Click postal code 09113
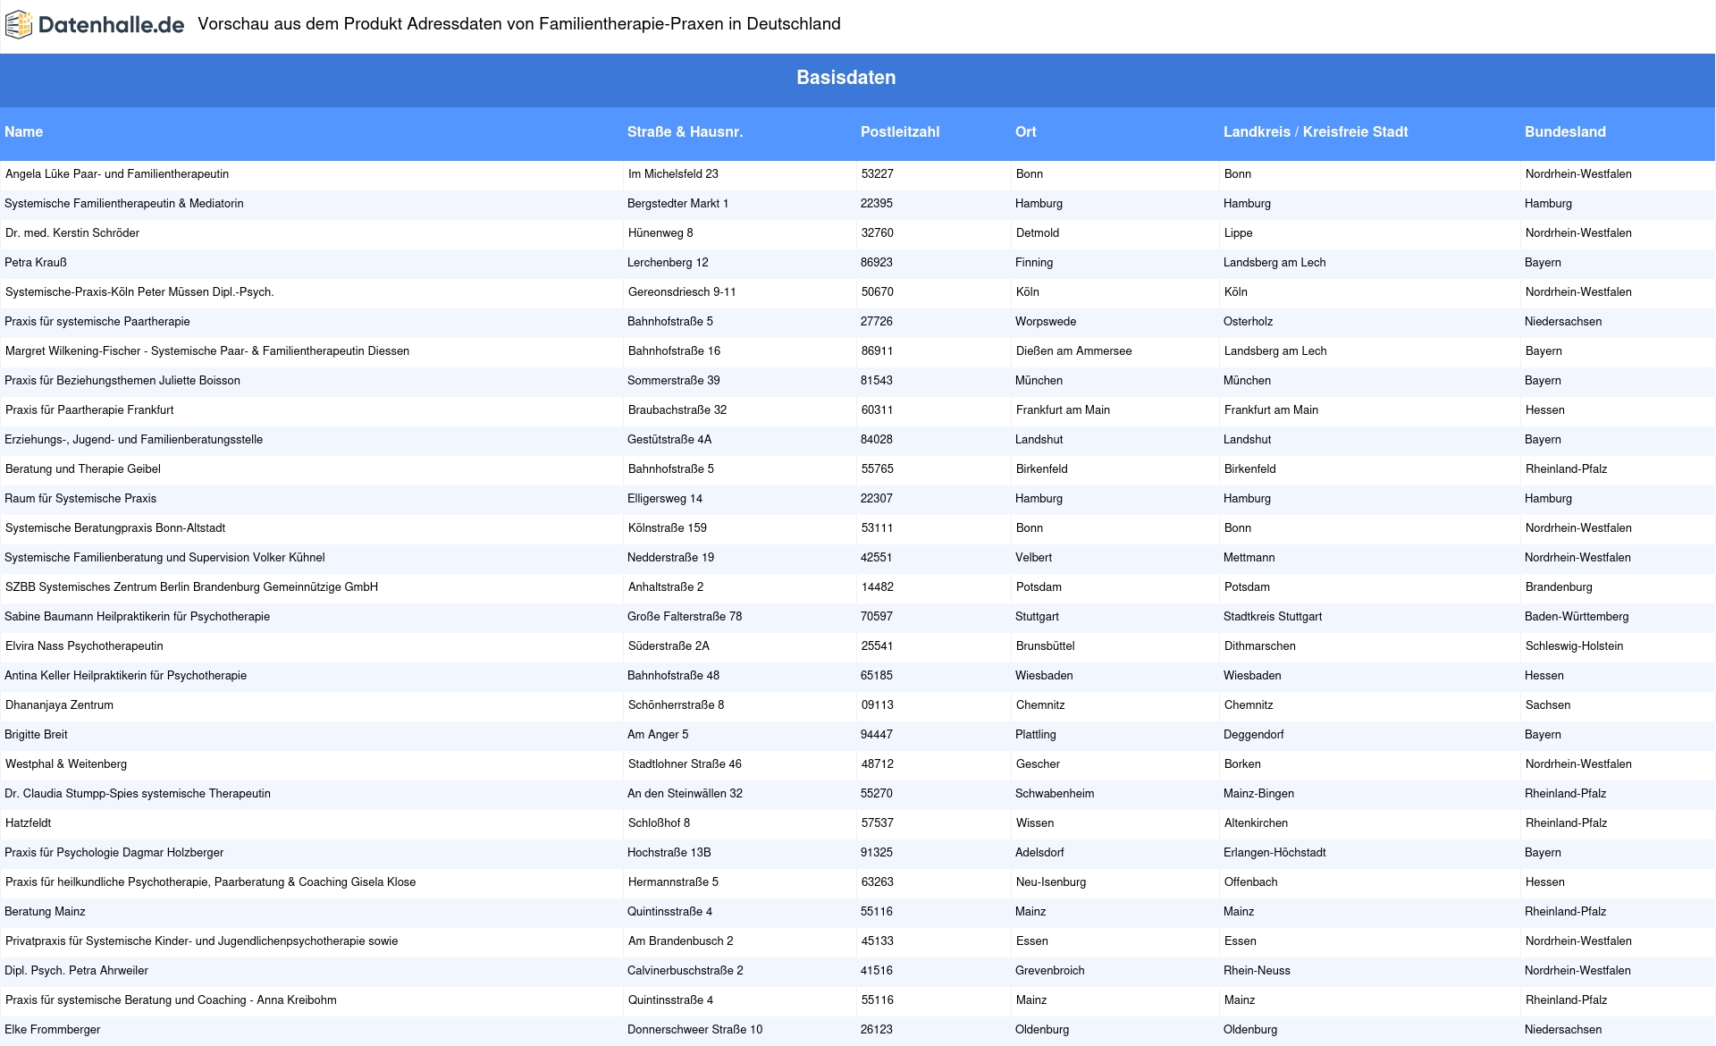Screen dimensions: 1716x1046 click(877, 705)
